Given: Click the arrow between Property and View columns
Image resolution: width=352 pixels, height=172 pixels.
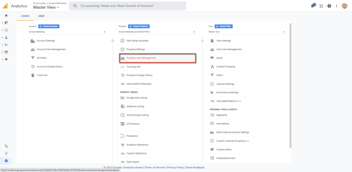Looking at the screenshot, I should click(202, 41).
